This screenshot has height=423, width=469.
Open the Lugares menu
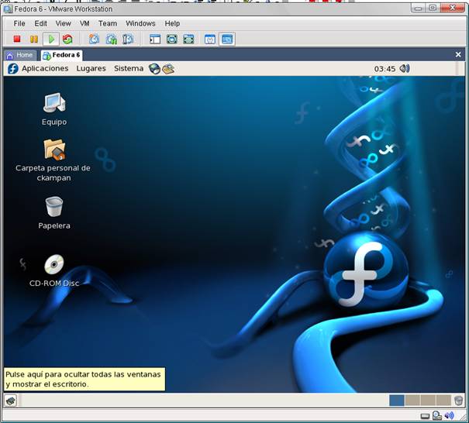click(91, 68)
